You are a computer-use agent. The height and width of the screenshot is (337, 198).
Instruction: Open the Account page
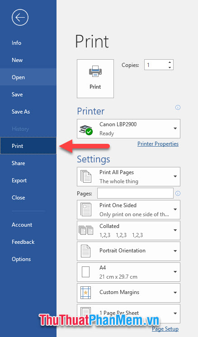[28, 225]
